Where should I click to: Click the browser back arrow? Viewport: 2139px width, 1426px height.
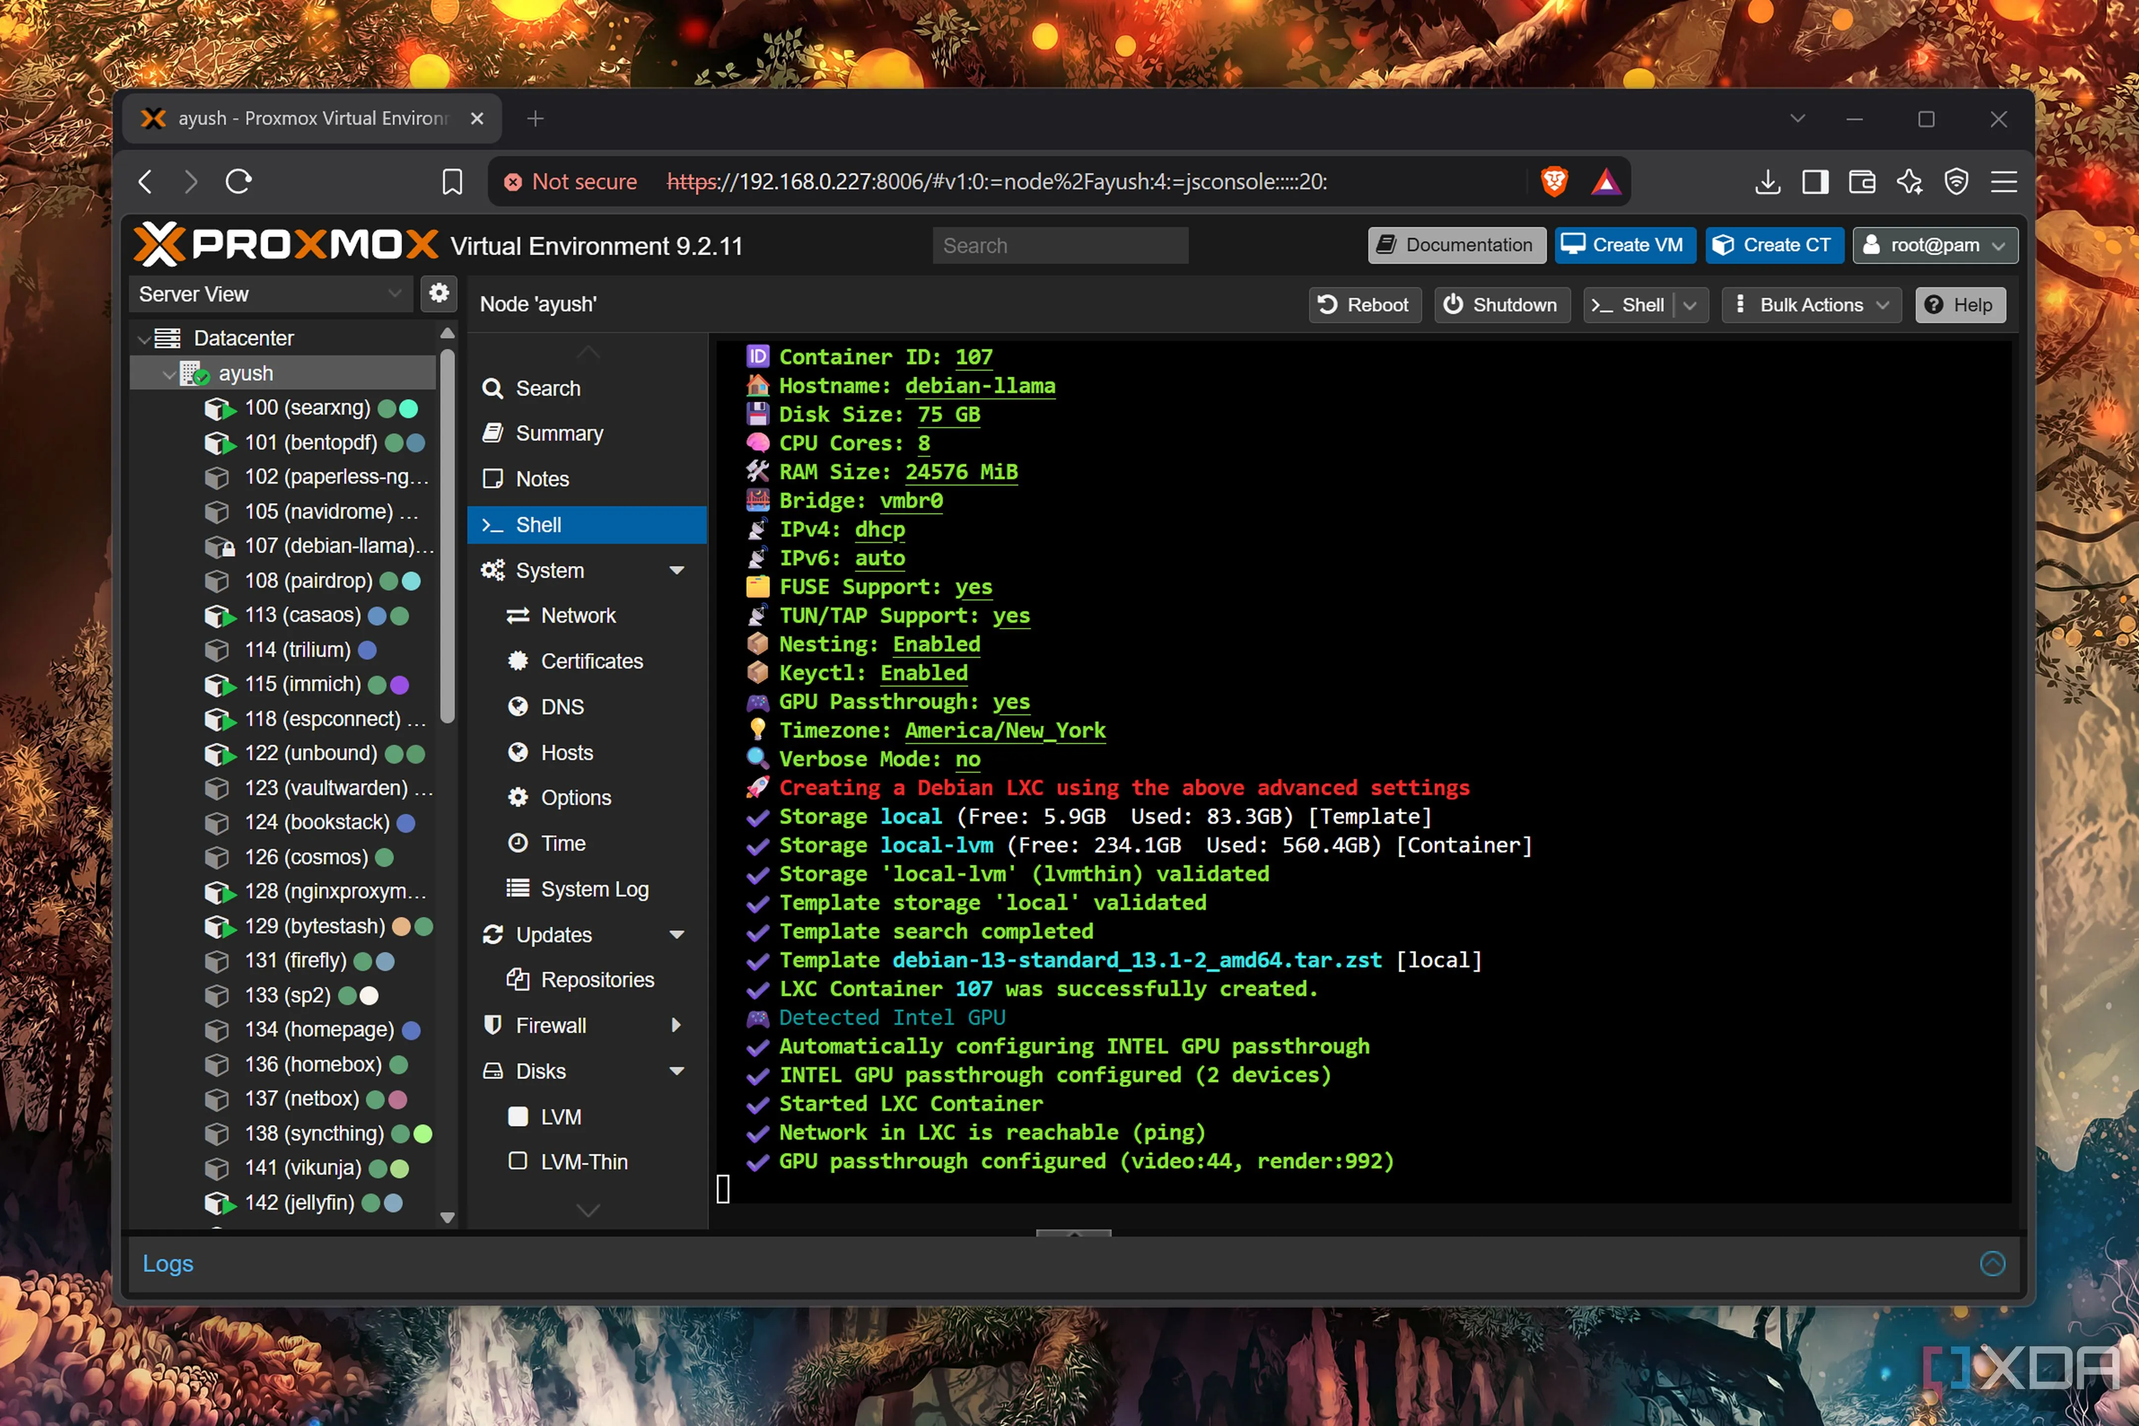click(146, 182)
